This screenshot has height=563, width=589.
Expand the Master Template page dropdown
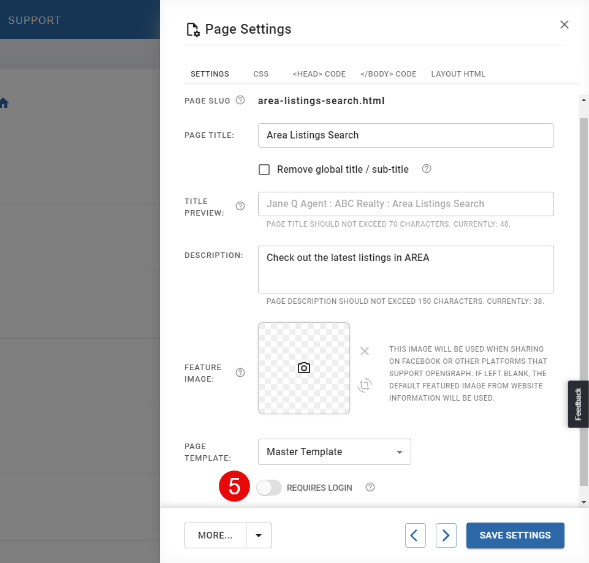pos(334,452)
